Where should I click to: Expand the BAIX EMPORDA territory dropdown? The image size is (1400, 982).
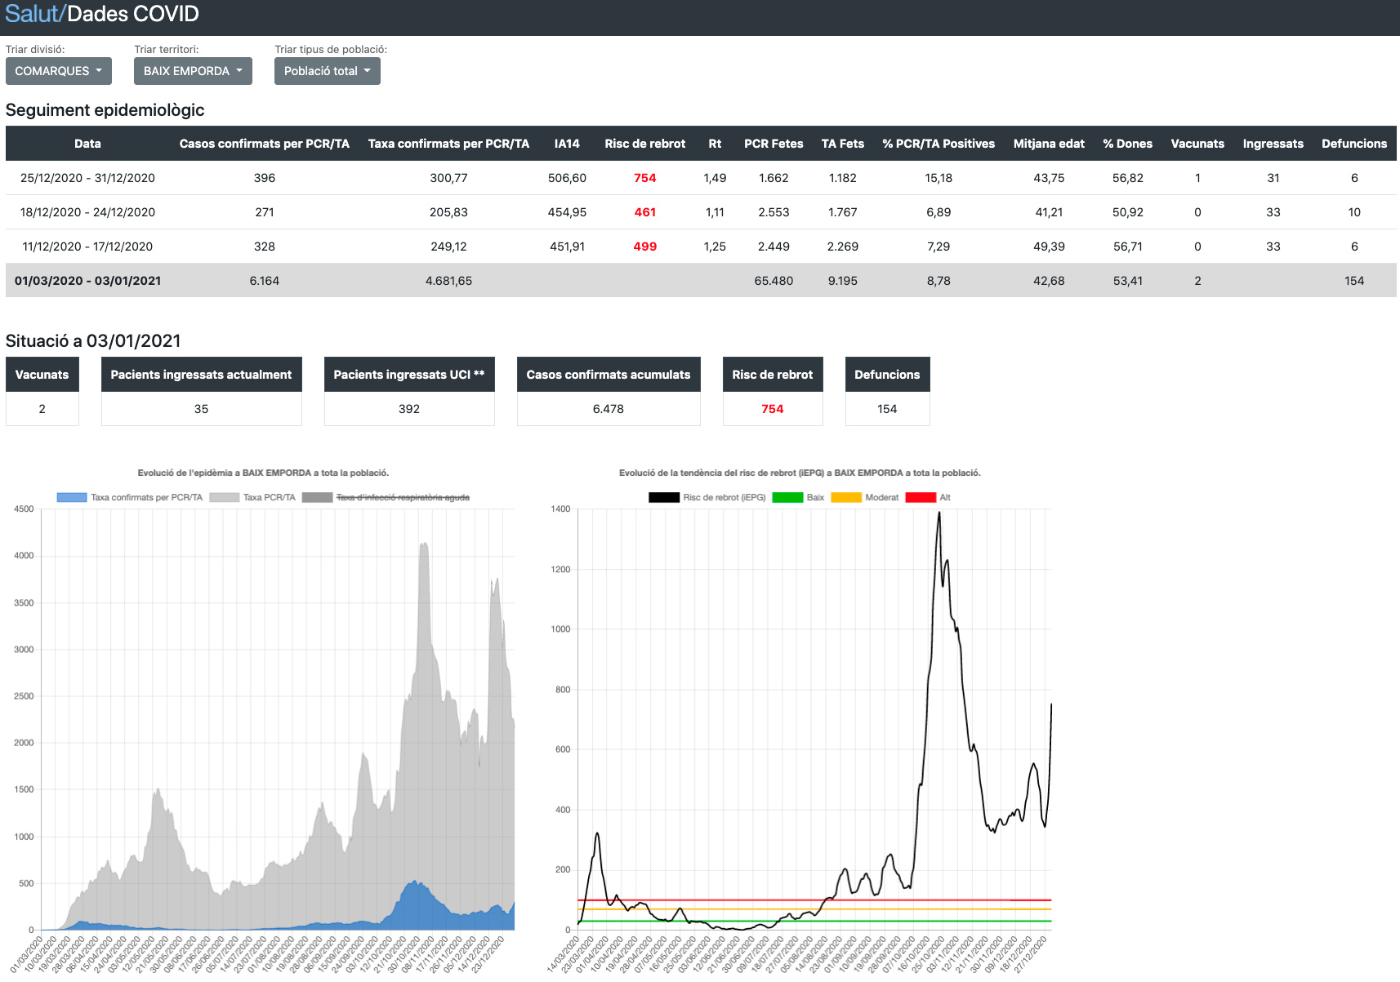pyautogui.click(x=193, y=71)
